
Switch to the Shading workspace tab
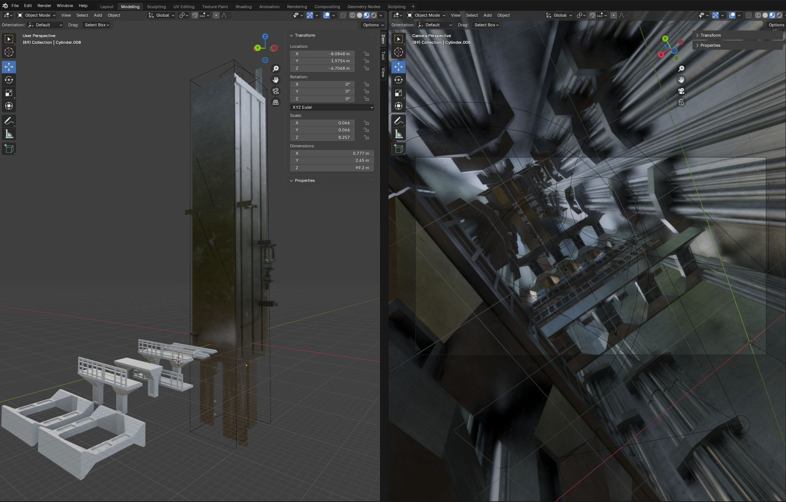243,6
